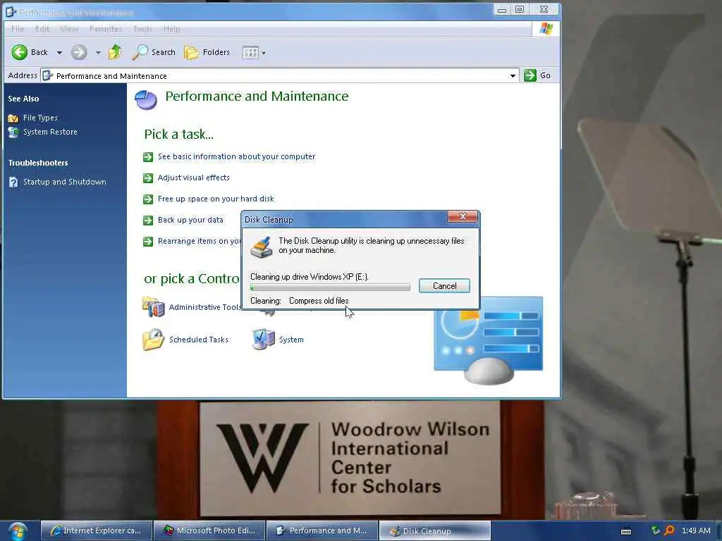Click arrow icon beside Free up space
Screen dimensions: 722x541
click(x=148, y=199)
